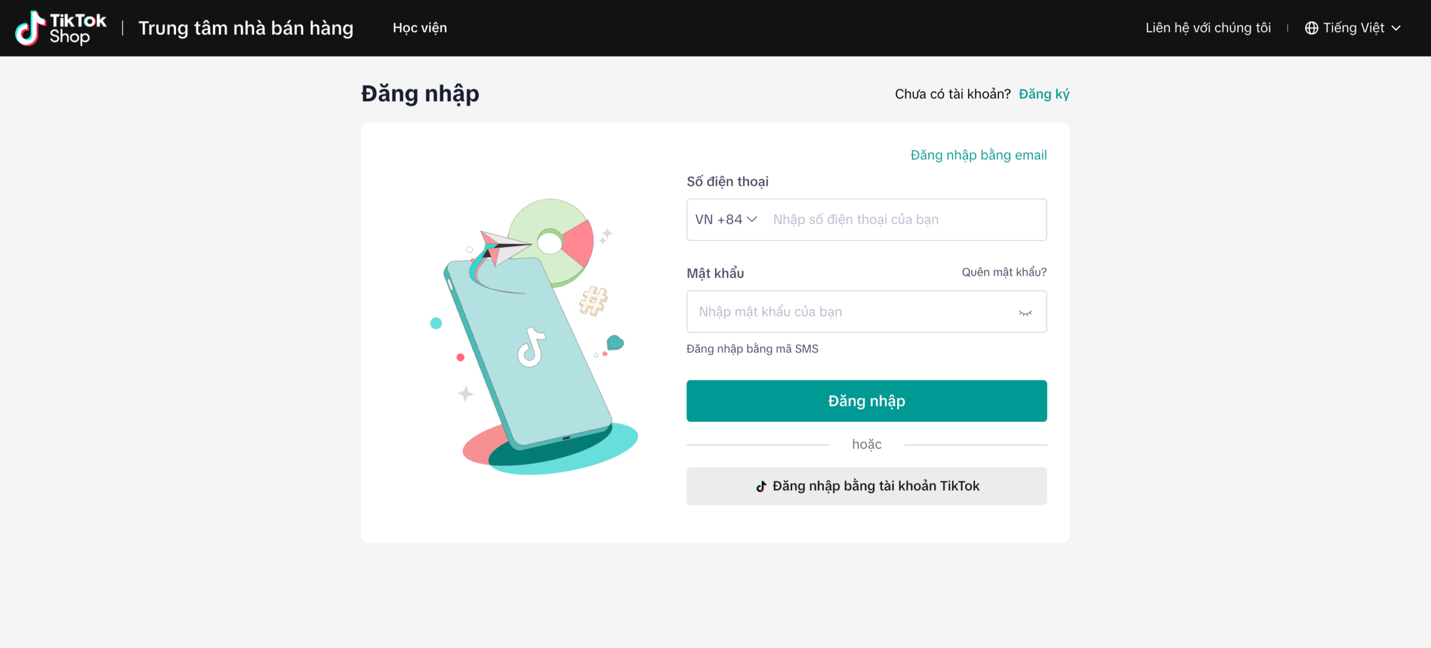Open VN +84 country code dropdown
1431x648 pixels.
point(726,220)
